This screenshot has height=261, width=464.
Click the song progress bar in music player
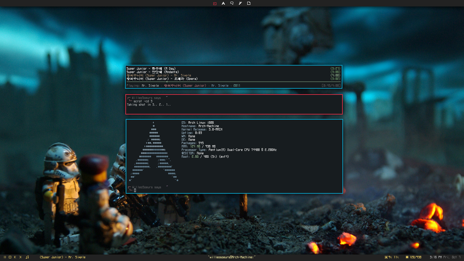(234, 82)
